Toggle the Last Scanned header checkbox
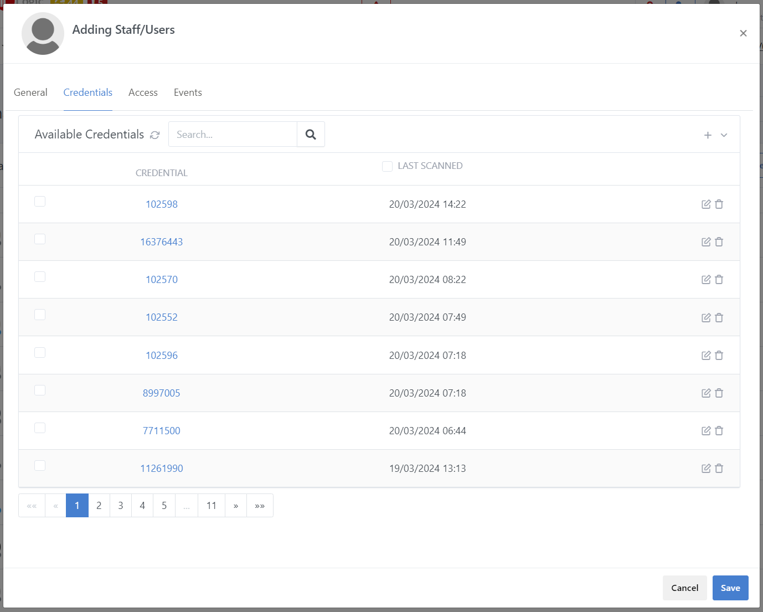 tap(387, 166)
